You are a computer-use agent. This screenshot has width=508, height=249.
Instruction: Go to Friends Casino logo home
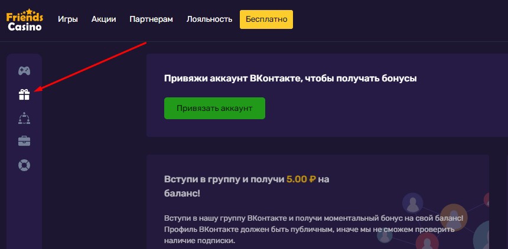point(25,19)
